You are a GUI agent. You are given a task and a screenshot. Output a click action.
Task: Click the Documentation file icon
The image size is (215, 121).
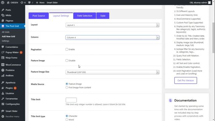[170, 100]
